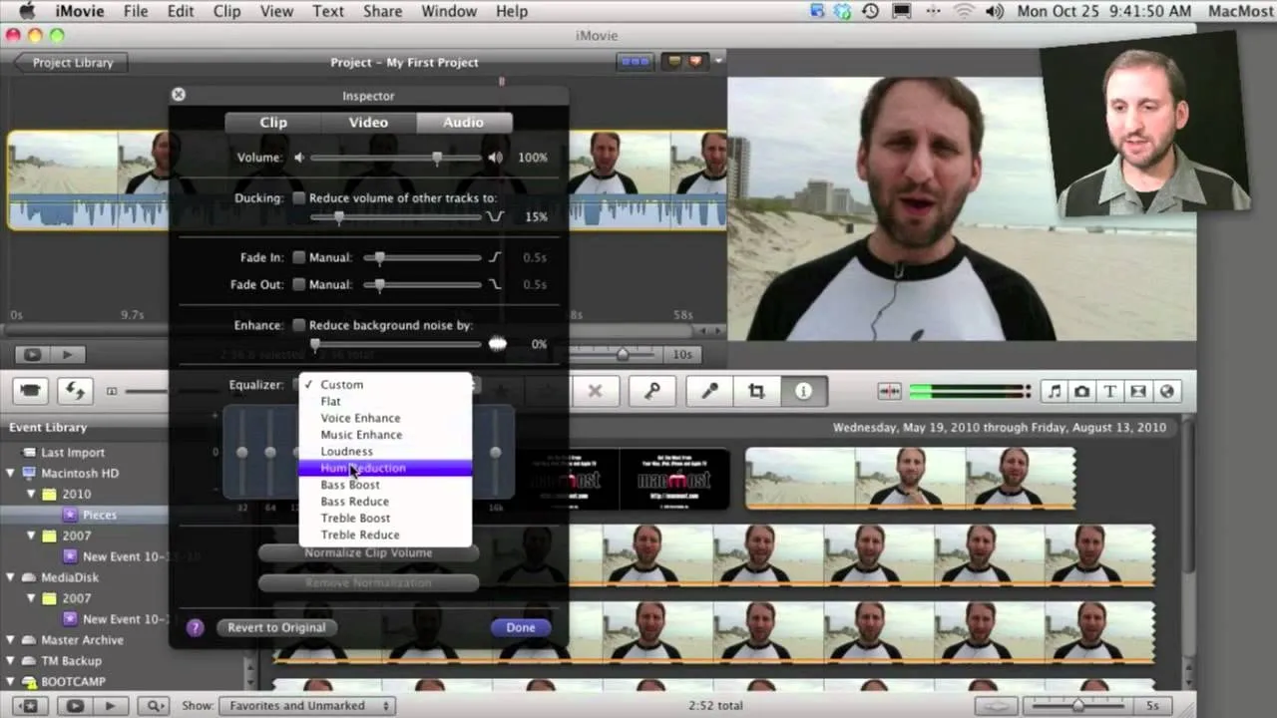
Task: Enable Fade In manual checkbox
Action: [298, 257]
